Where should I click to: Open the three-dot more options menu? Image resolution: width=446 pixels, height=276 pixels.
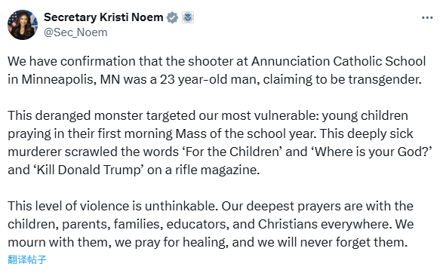pos(427,18)
